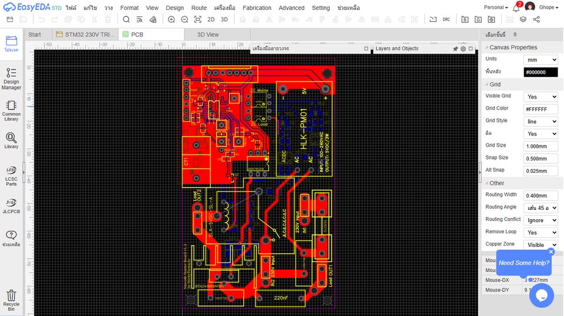Open the project folder icon in toolbar
Viewport: 564px width, 316px height.
(x=10, y=19)
